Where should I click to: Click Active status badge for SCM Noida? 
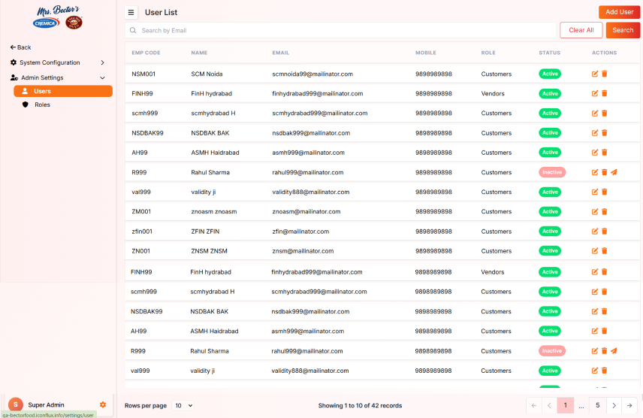click(550, 74)
